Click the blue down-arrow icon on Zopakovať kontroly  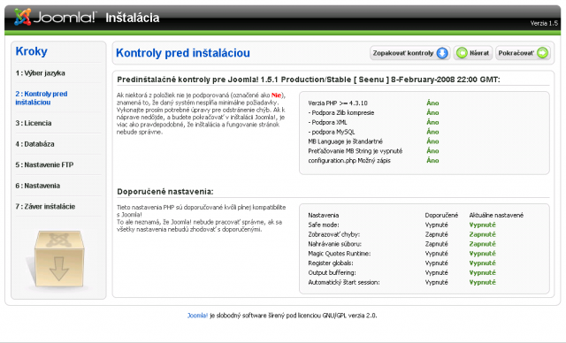coord(442,53)
